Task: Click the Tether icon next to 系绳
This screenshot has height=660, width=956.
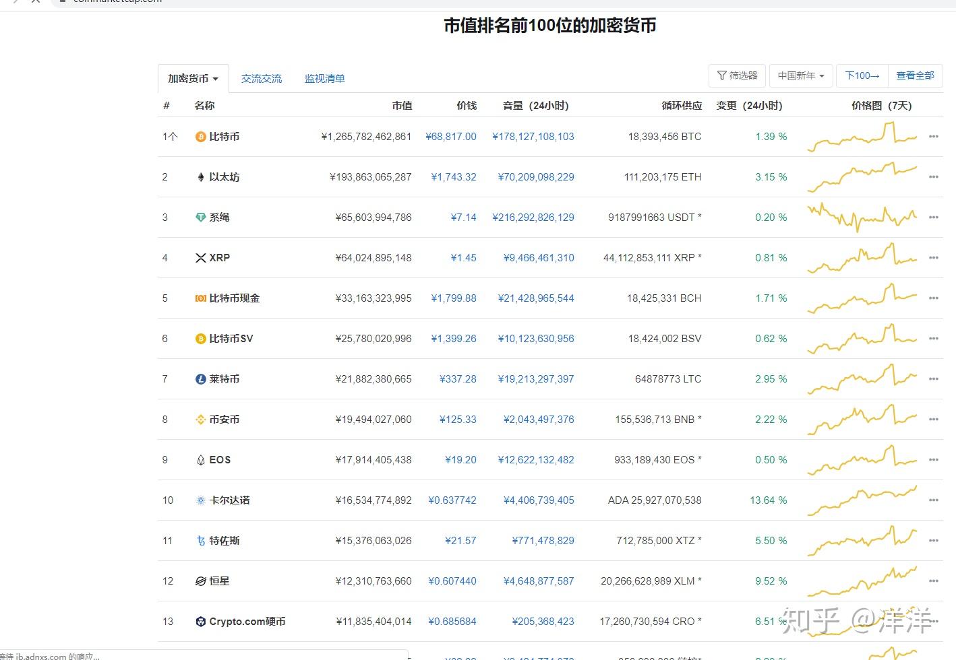Action: 200,218
